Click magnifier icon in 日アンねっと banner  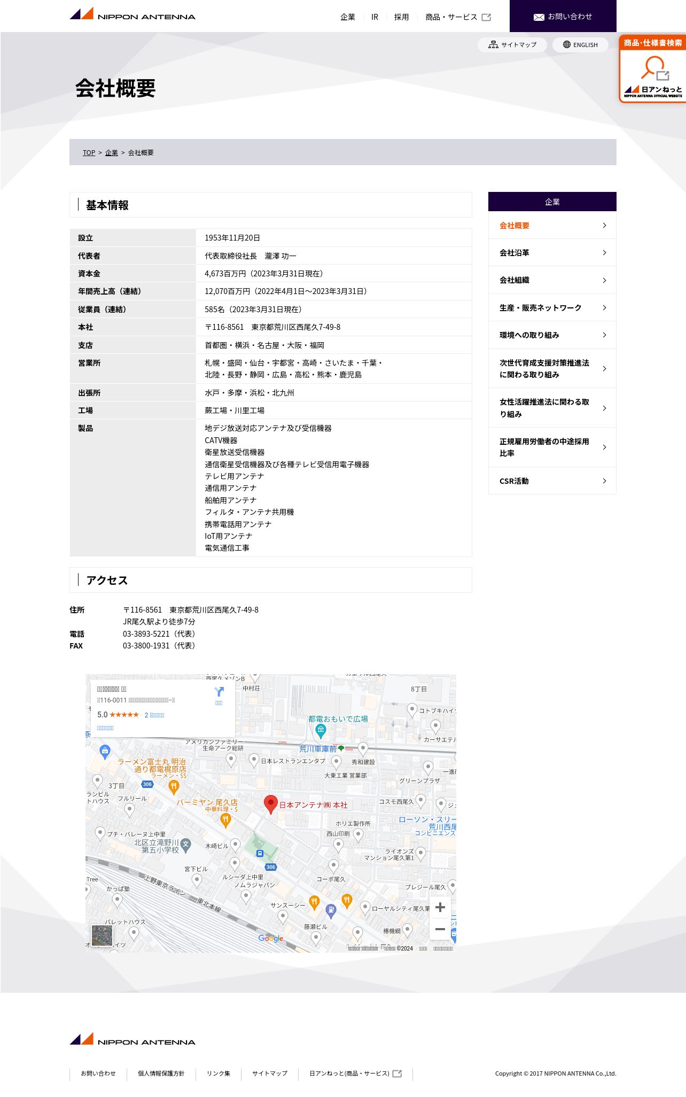click(x=653, y=67)
